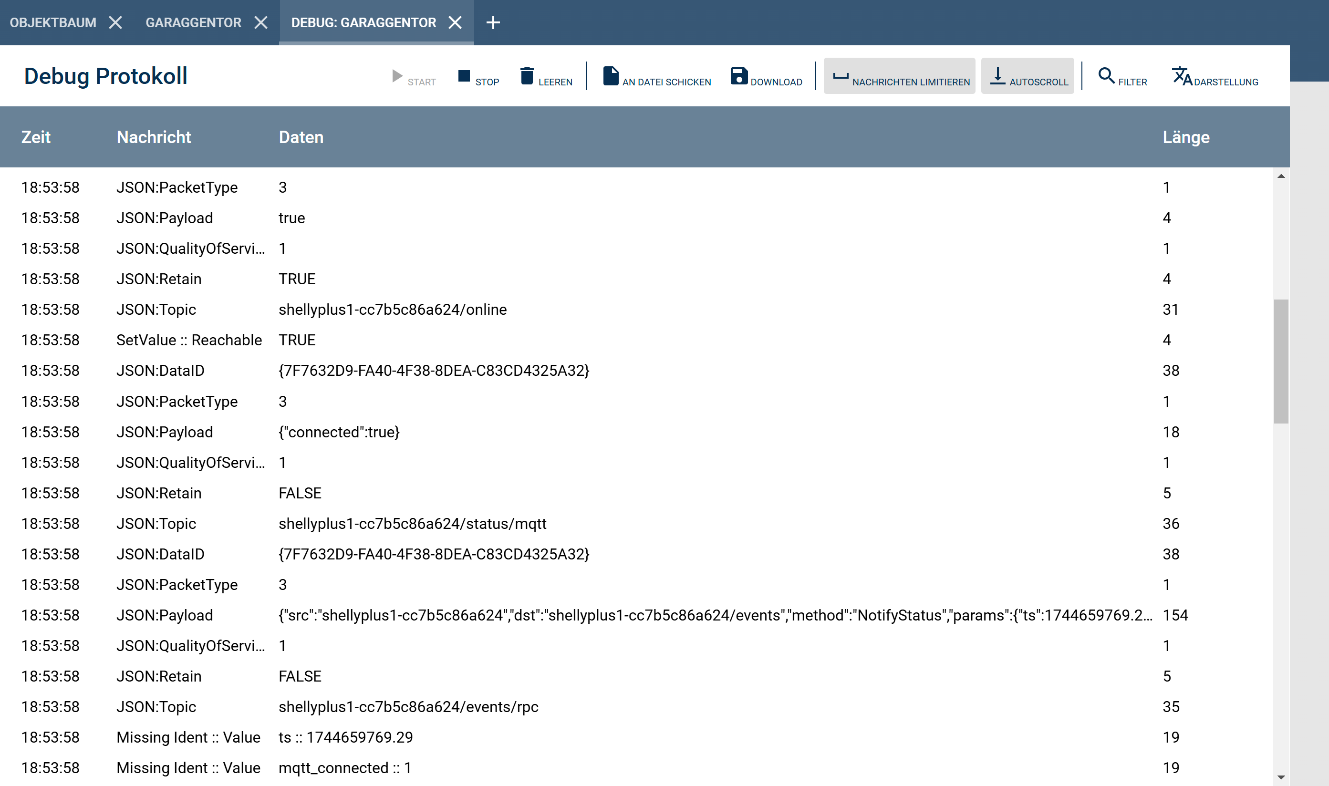
Task: Click the Stop square icon
Action: 464,76
